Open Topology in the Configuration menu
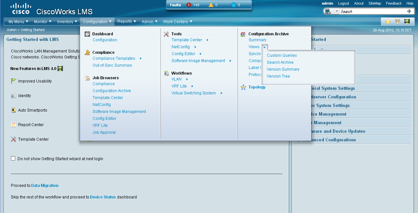This screenshot has width=418, height=213. [x=257, y=87]
